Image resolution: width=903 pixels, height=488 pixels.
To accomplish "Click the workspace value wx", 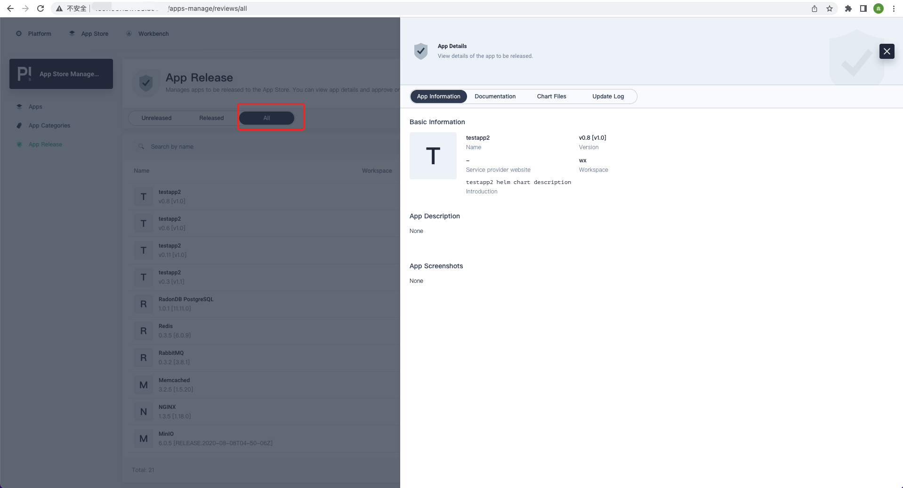I will (x=582, y=160).
